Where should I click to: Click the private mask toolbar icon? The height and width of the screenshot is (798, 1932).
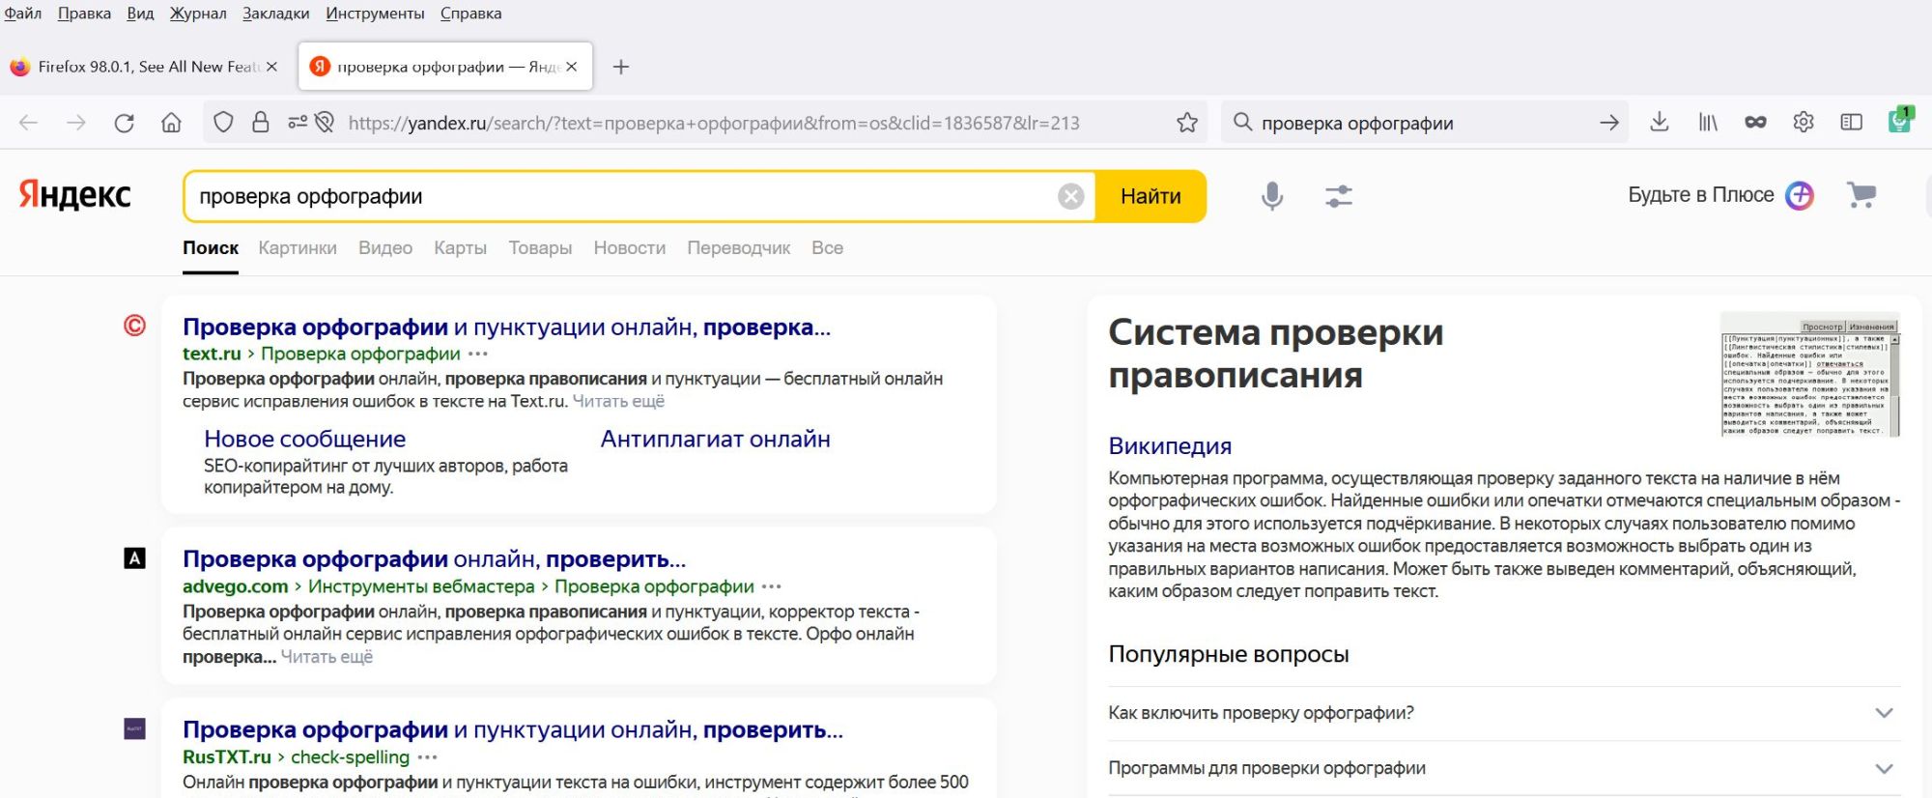click(1755, 123)
